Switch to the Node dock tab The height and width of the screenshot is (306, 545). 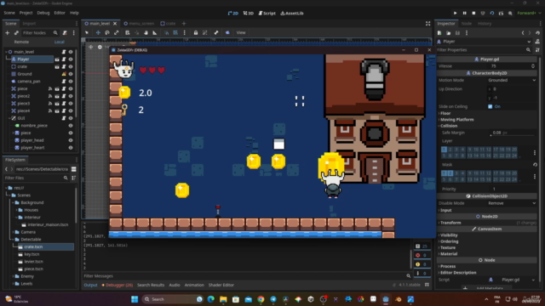466,24
